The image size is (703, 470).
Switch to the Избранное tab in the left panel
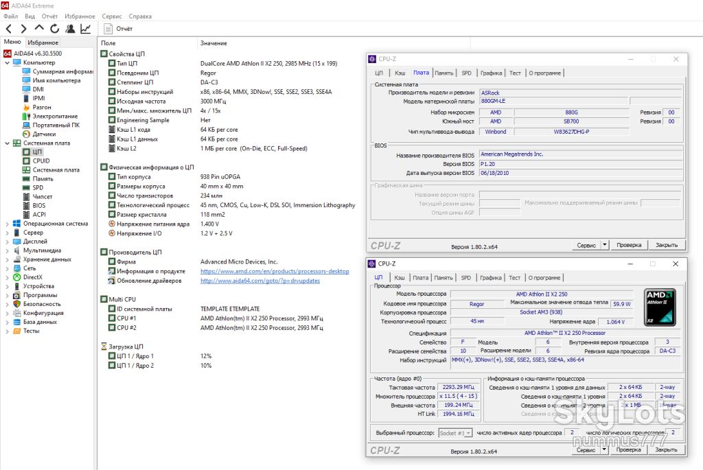[x=43, y=43]
